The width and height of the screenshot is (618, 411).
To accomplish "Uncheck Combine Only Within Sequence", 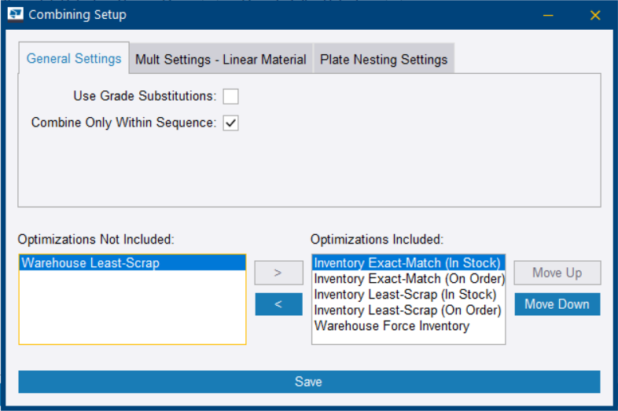I will tap(230, 123).
